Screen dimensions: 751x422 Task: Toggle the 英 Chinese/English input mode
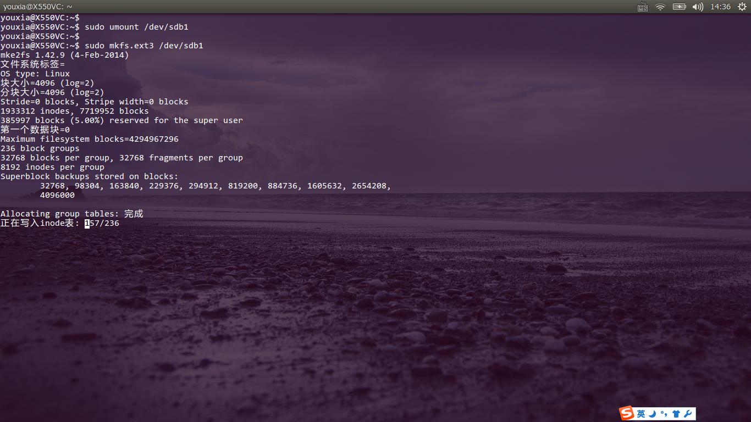641,414
